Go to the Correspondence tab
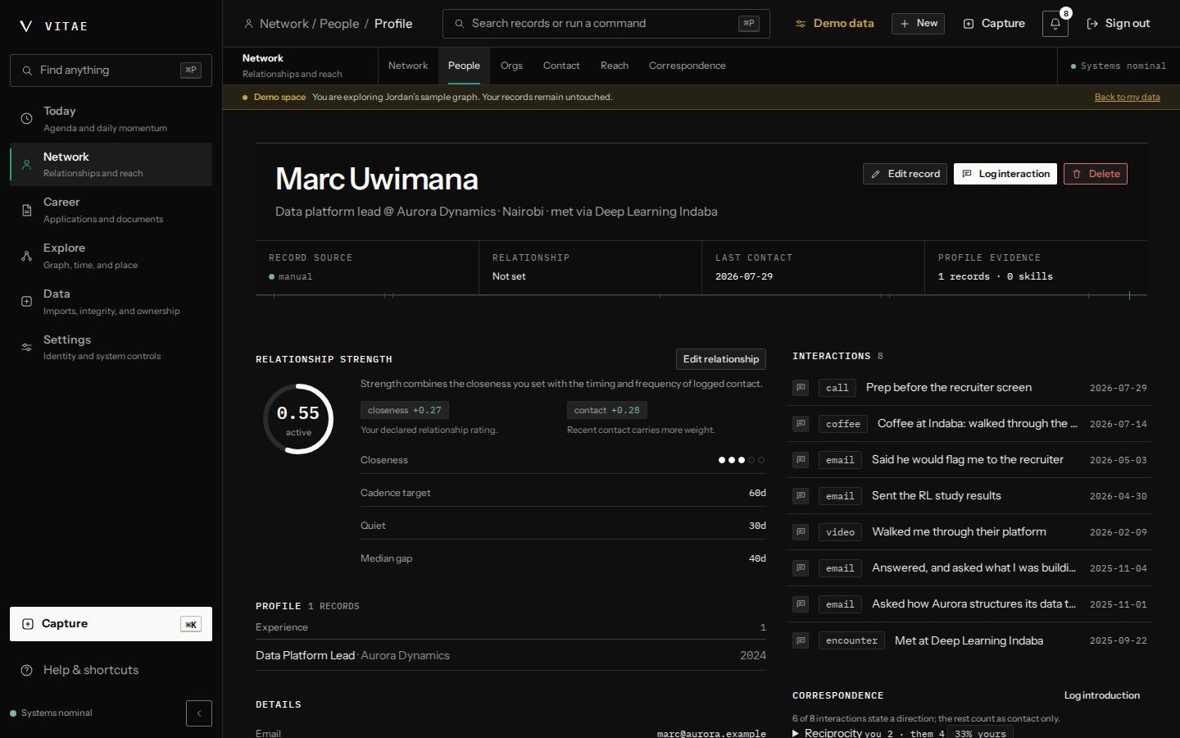This screenshot has height=738, width=1180. click(x=688, y=66)
